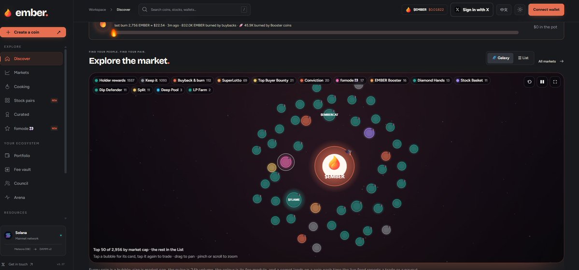This screenshot has width=579, height=270.
Task: Open the $EMBER price ticker chip
Action: (x=424, y=10)
